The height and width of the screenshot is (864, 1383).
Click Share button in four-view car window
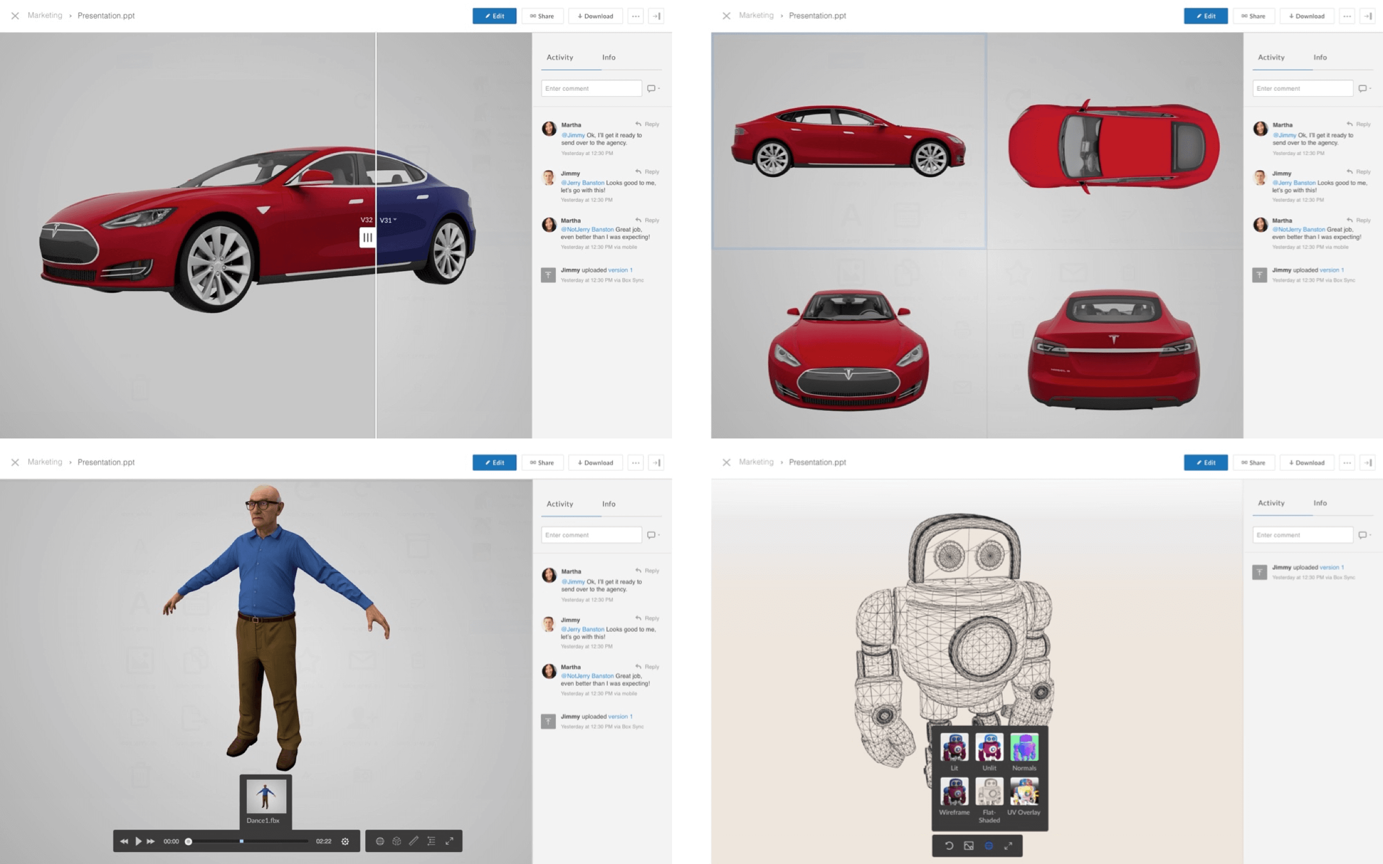tap(1253, 16)
